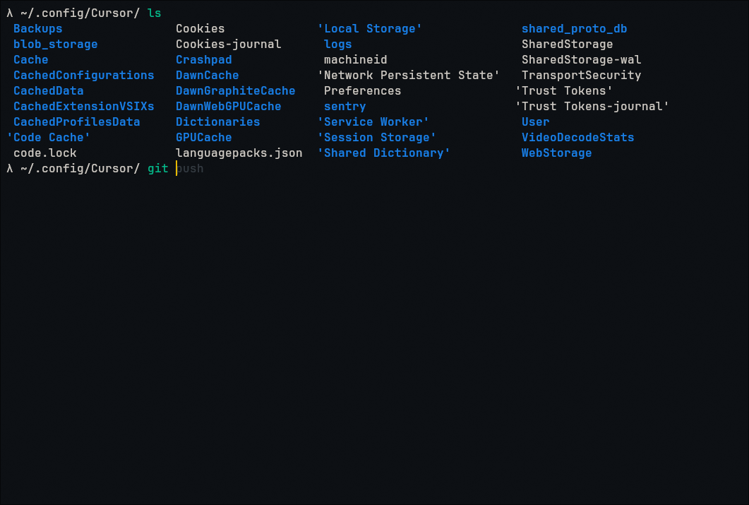Select the Cookies file entry
The image size is (749, 505).
(x=200, y=29)
